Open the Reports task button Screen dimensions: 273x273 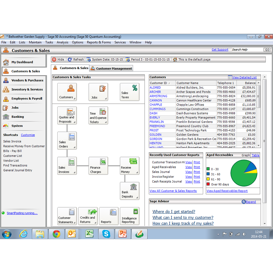[109, 216]
